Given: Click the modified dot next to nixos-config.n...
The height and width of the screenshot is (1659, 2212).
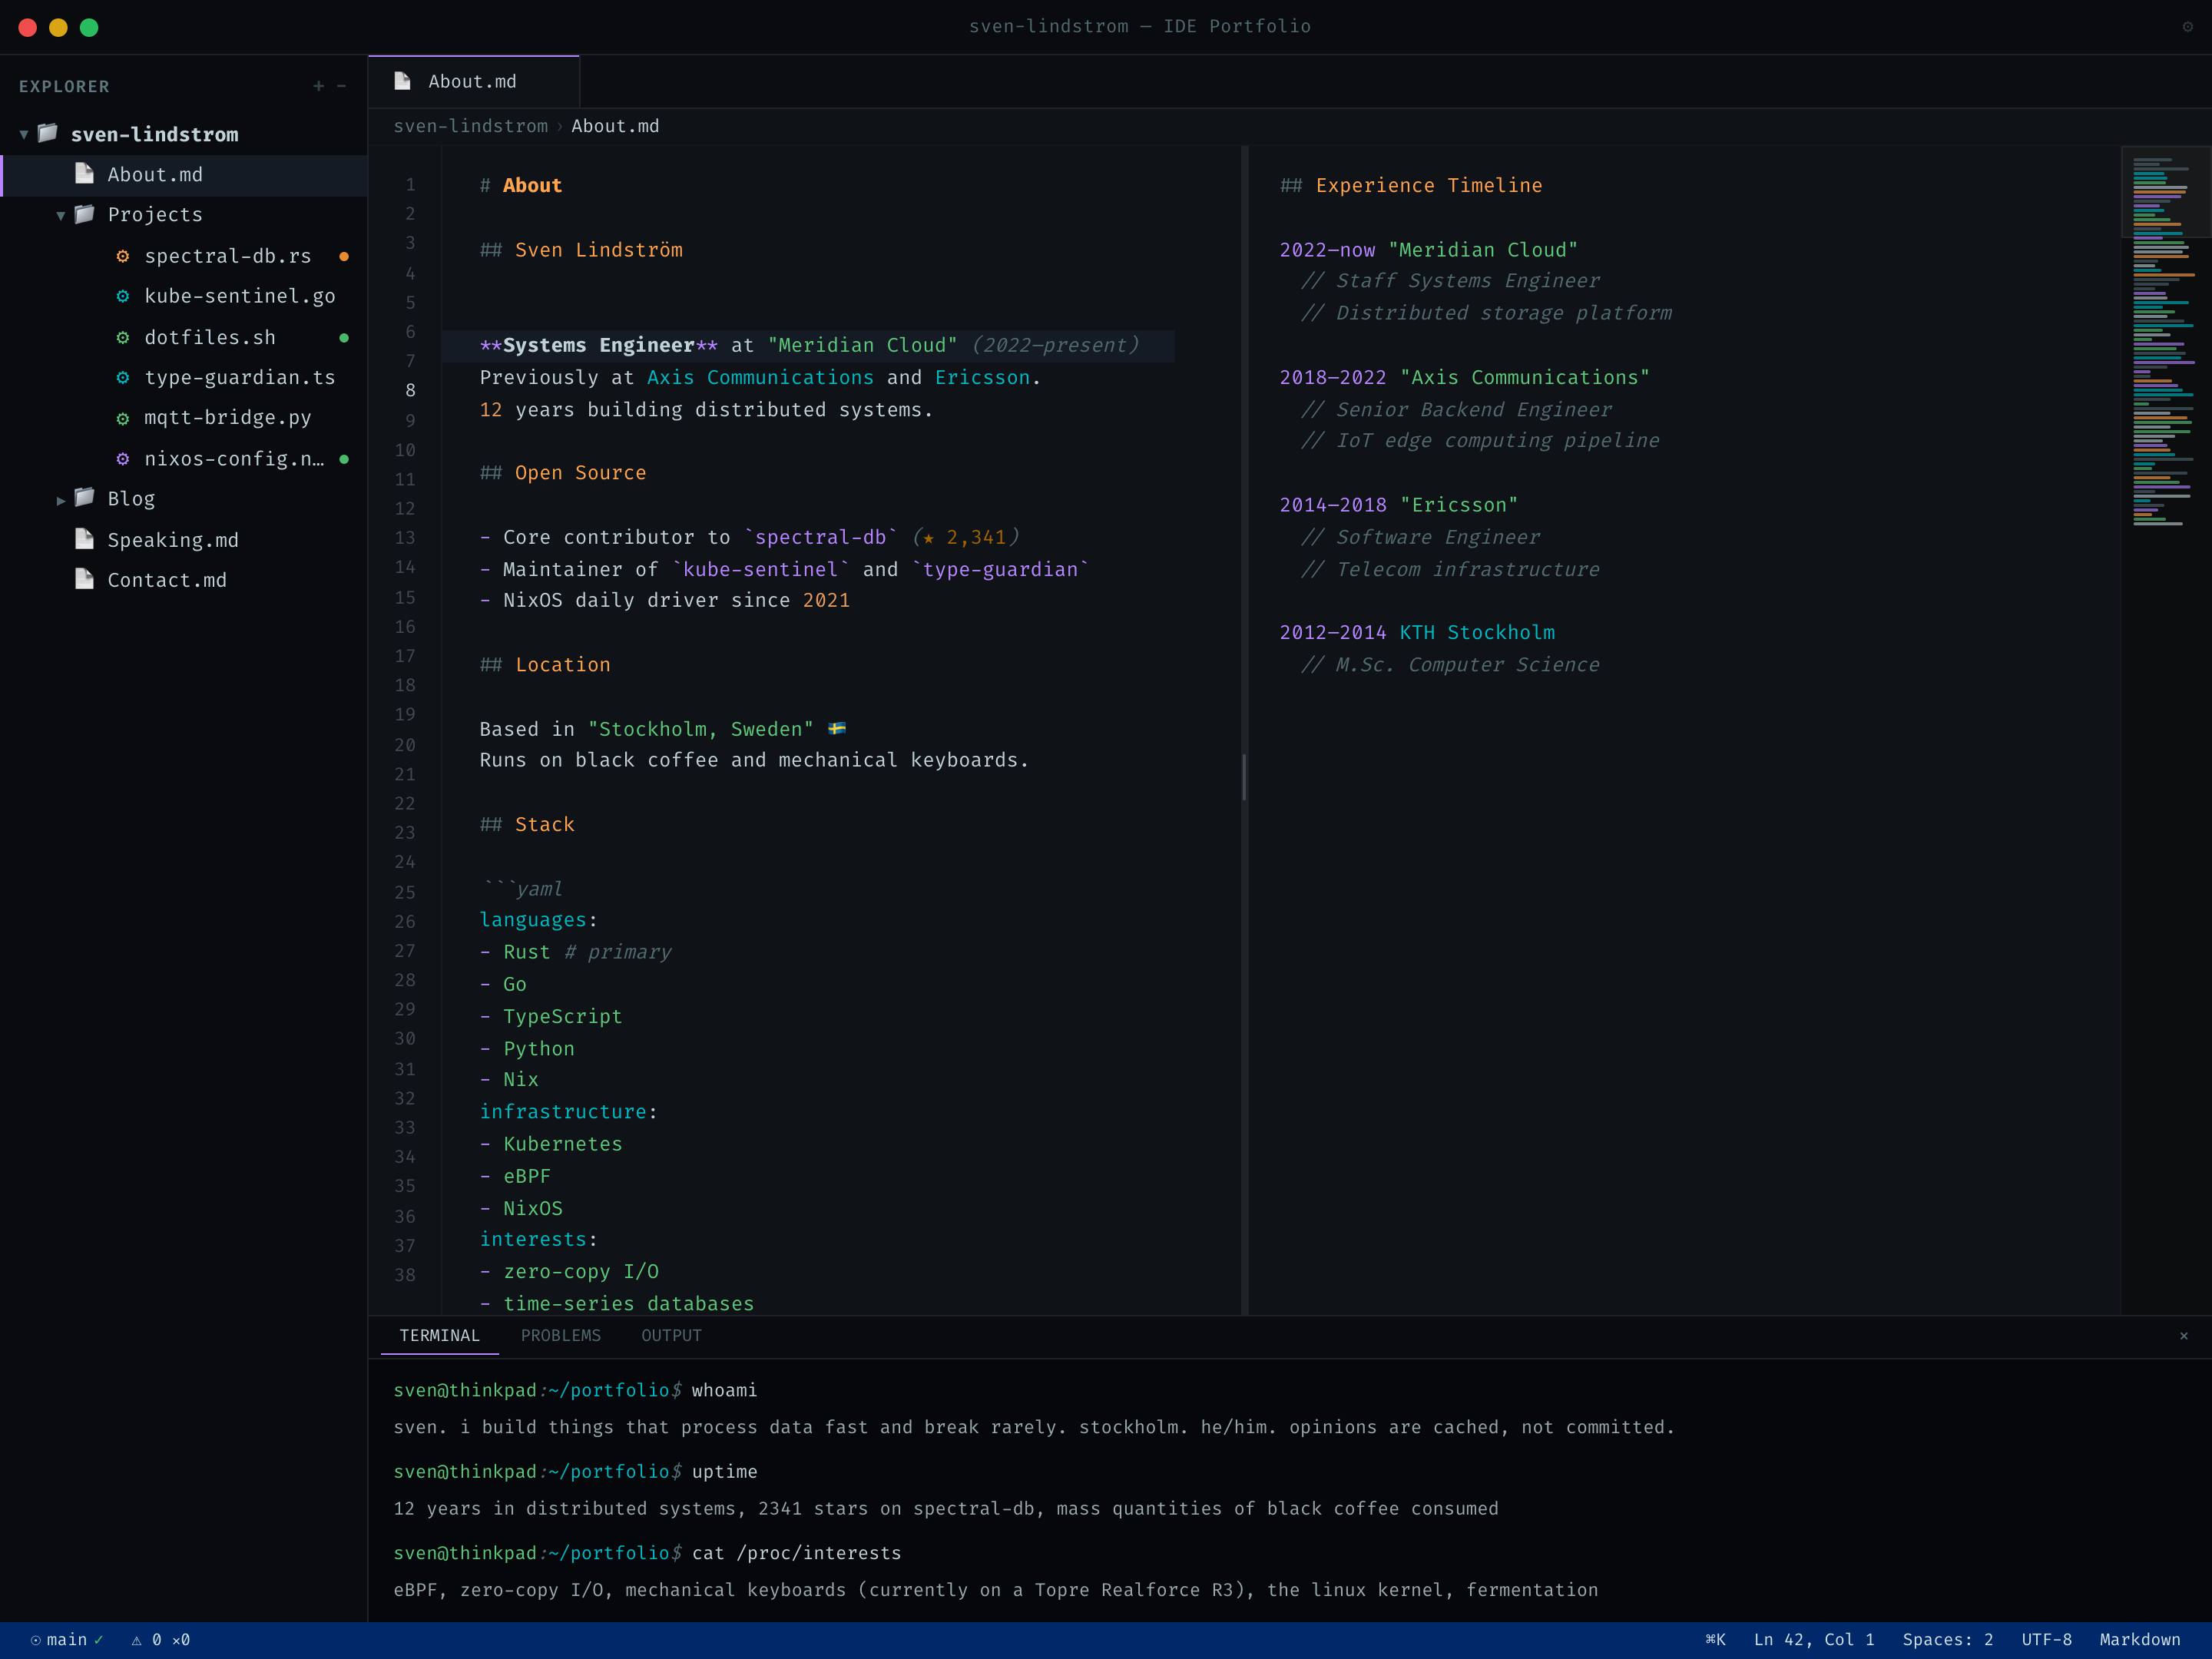Looking at the screenshot, I should 344,459.
